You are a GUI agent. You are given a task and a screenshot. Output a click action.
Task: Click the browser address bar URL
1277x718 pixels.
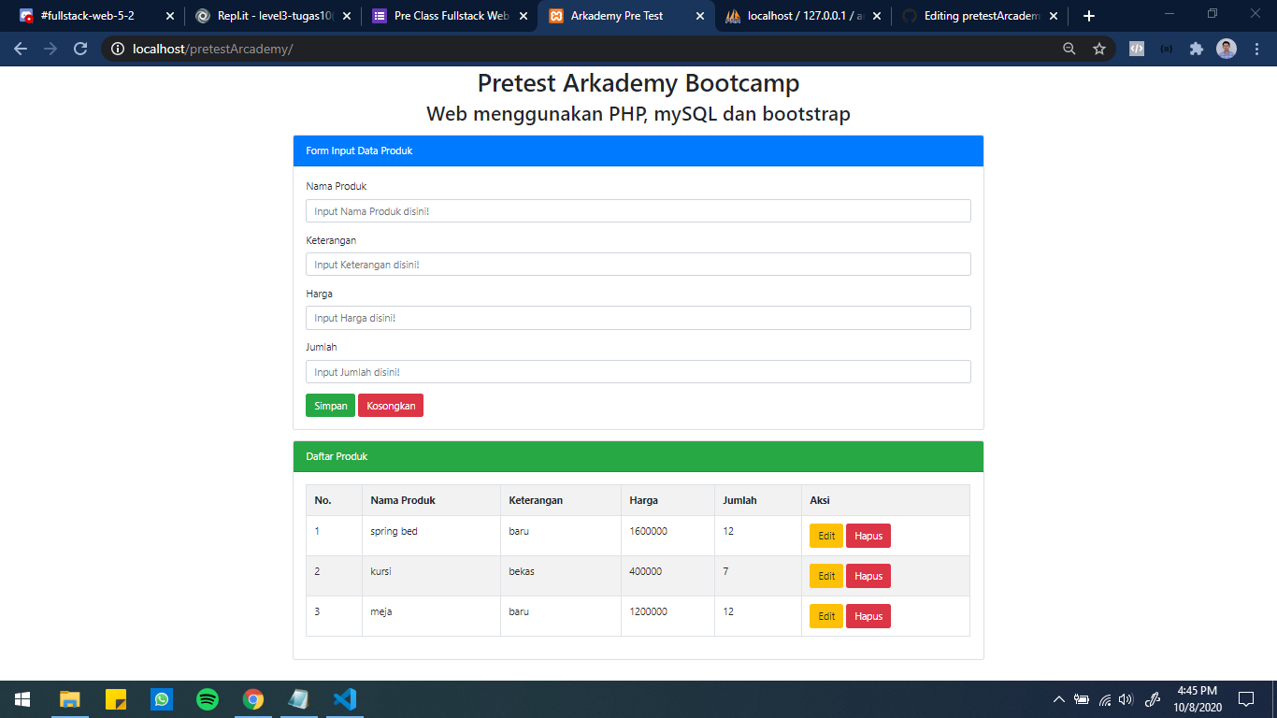(213, 49)
